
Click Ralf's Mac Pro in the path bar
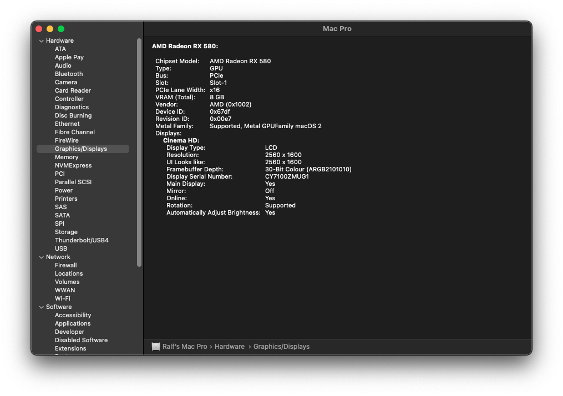[185, 347]
